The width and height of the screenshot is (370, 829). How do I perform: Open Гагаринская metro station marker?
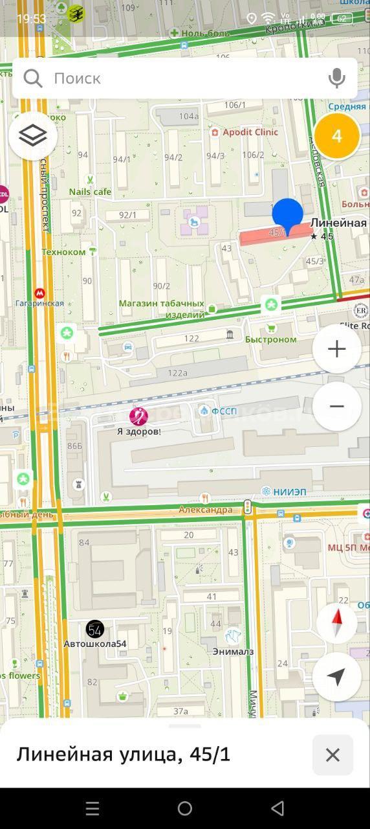click(40, 293)
